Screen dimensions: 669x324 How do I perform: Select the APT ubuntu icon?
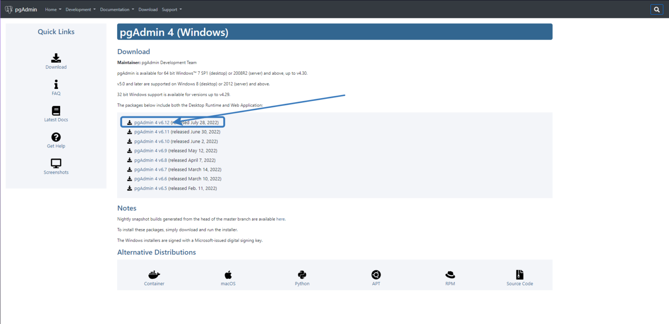pos(376,275)
